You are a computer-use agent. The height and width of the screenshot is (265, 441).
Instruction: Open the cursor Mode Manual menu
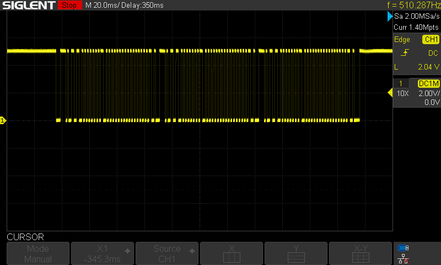(38, 253)
